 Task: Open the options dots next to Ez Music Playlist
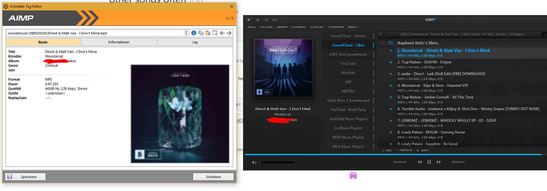373,128
